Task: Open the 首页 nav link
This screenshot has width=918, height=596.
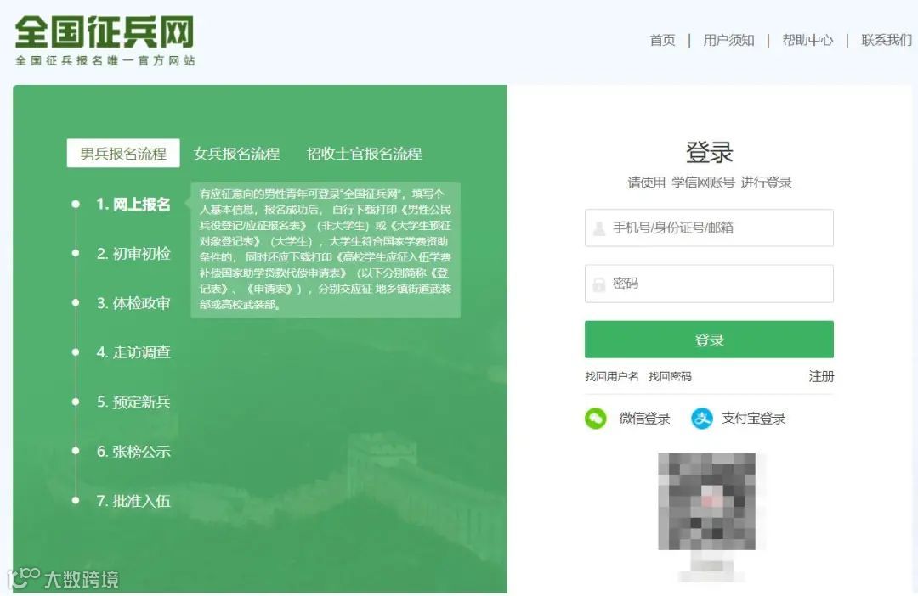Action: pos(662,41)
